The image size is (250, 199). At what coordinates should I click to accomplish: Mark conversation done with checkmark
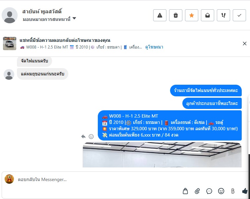point(239,15)
